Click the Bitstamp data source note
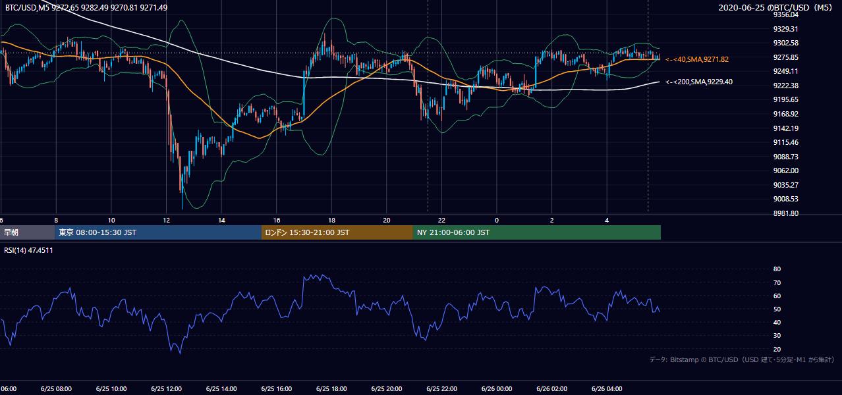Image resolution: width=842 pixels, height=395 pixels. (742, 359)
